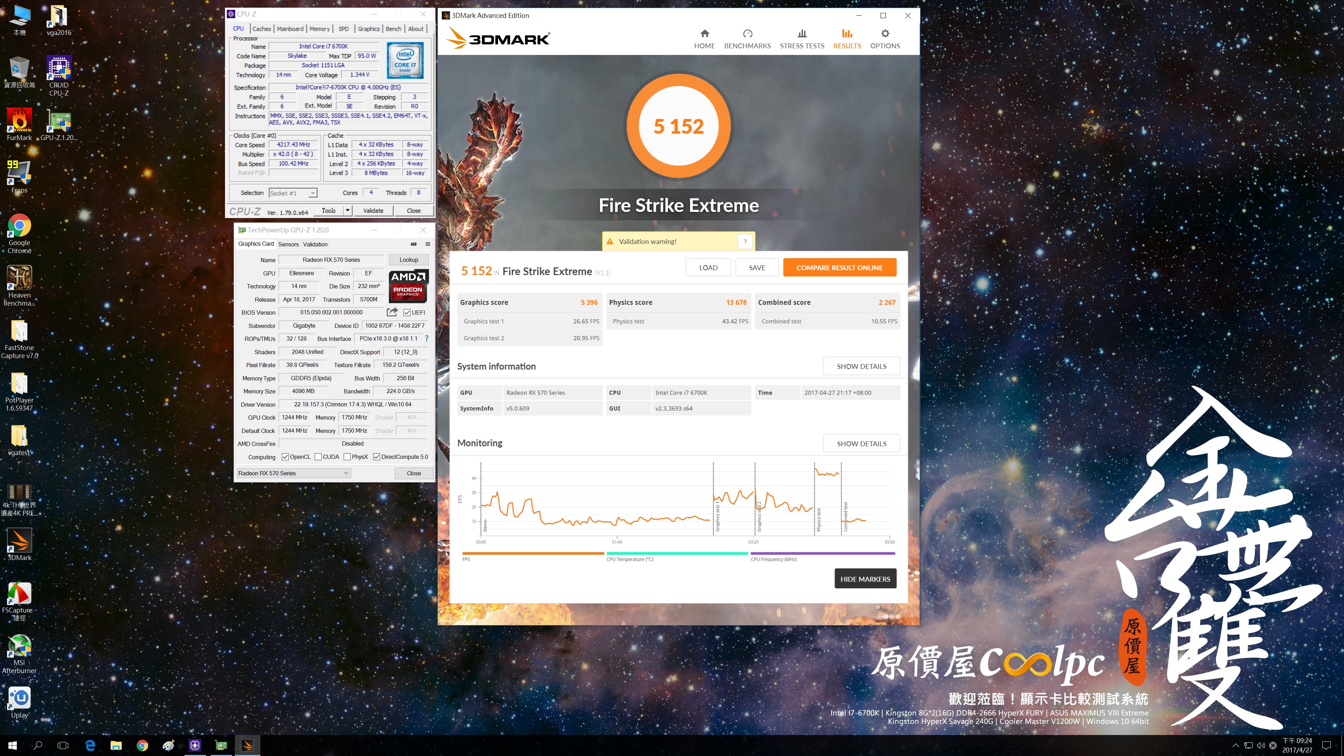Open the Graphics tab in CPU-Z

369,29
